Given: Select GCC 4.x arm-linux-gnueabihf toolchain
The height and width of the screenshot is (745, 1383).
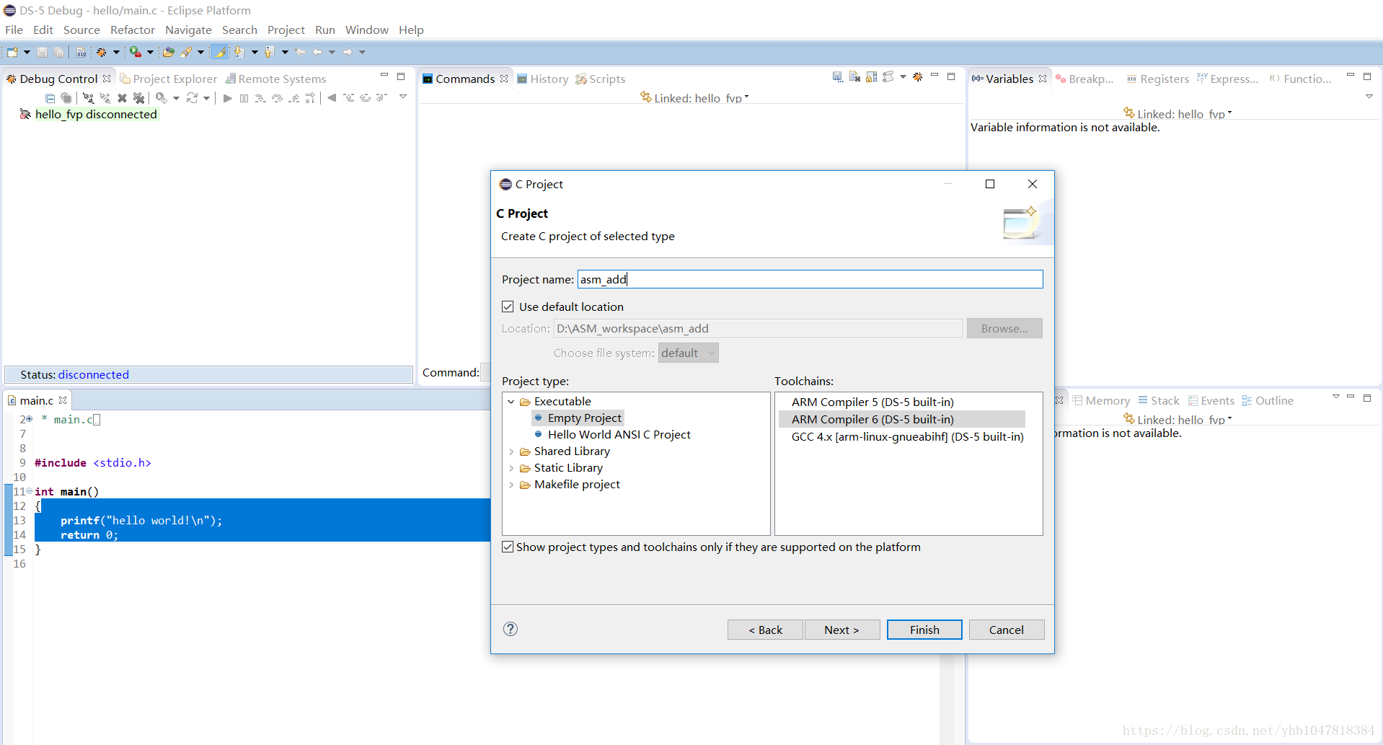Looking at the screenshot, I should click(907, 436).
